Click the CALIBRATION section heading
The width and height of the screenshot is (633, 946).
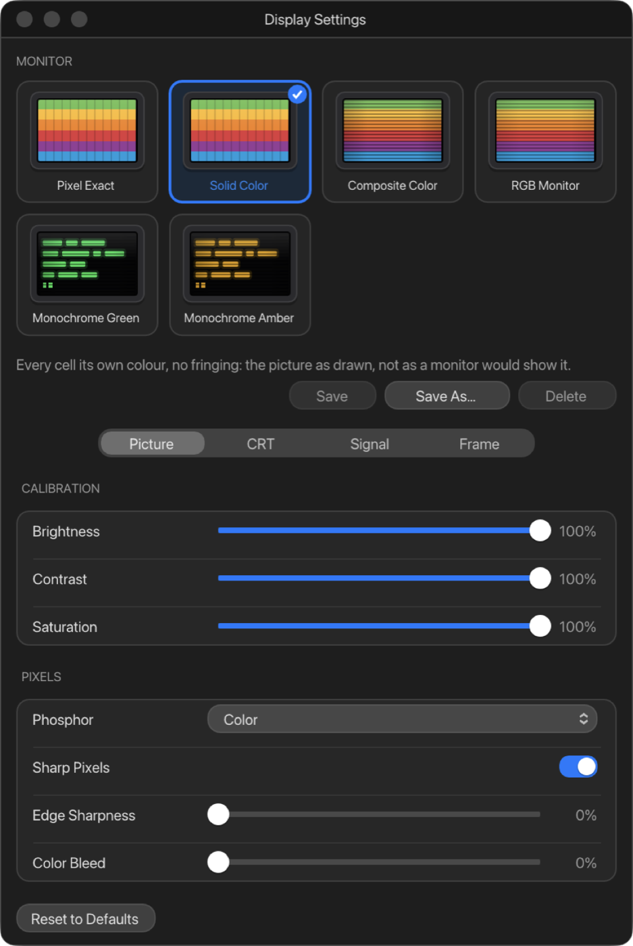(x=61, y=489)
